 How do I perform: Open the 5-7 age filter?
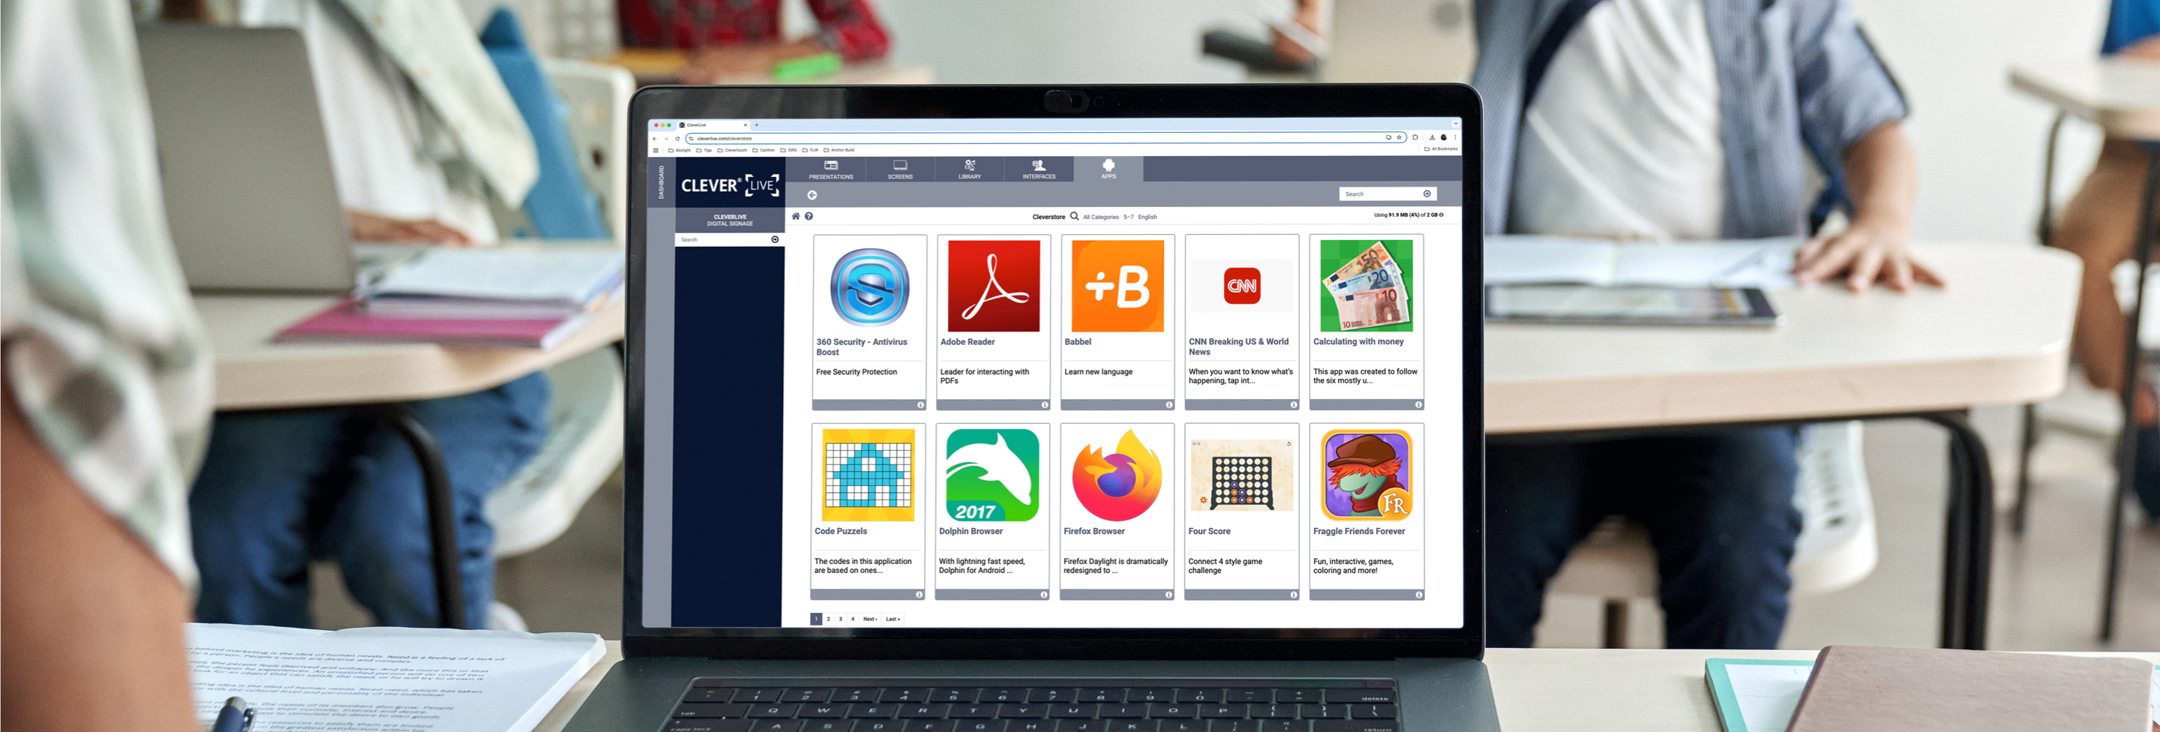pos(1129,217)
